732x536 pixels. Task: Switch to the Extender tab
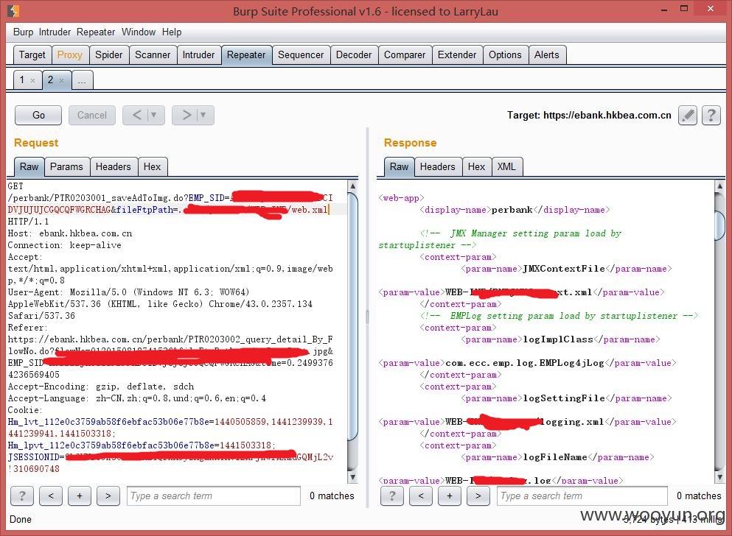(x=457, y=55)
